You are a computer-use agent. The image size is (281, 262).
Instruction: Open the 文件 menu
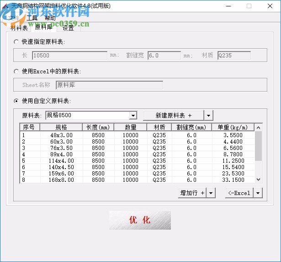pyautogui.click(x=14, y=18)
